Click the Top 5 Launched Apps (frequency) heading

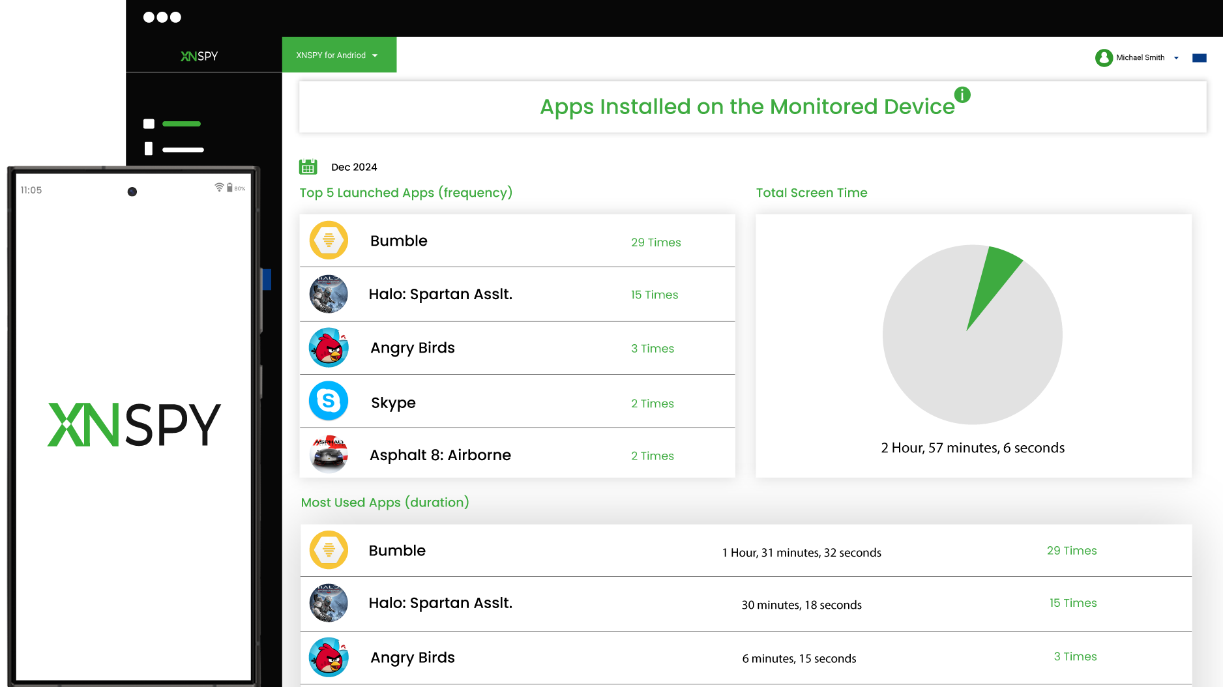(x=406, y=193)
